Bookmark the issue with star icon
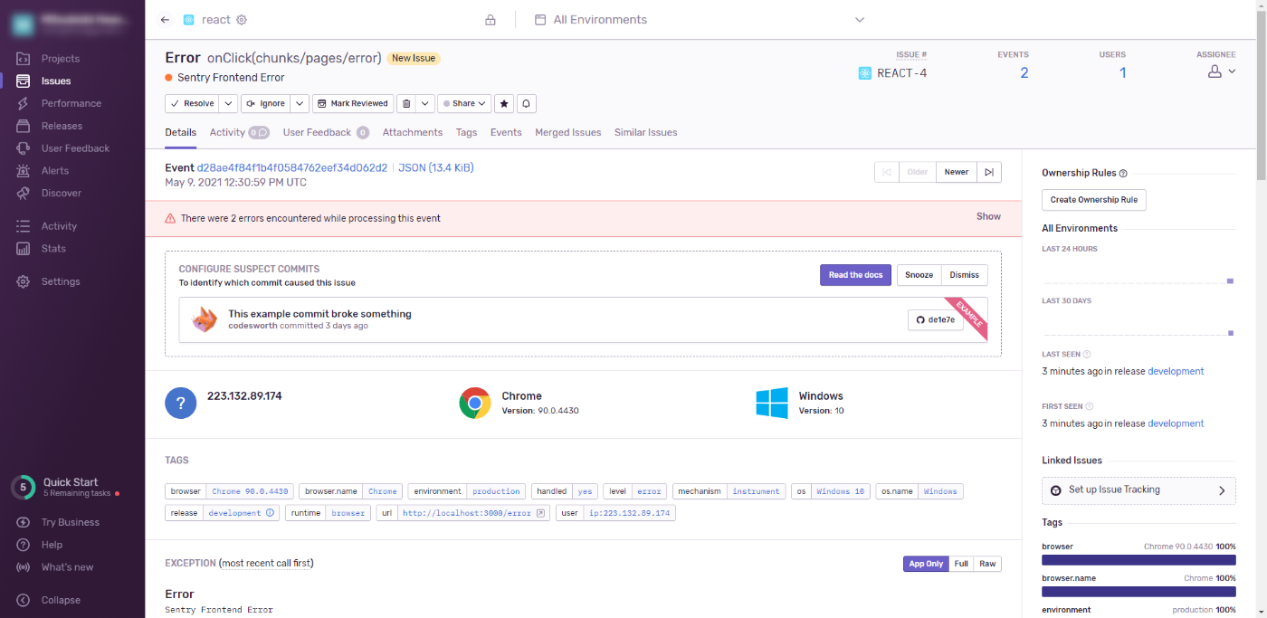This screenshot has width=1267, height=618. pyautogui.click(x=505, y=103)
